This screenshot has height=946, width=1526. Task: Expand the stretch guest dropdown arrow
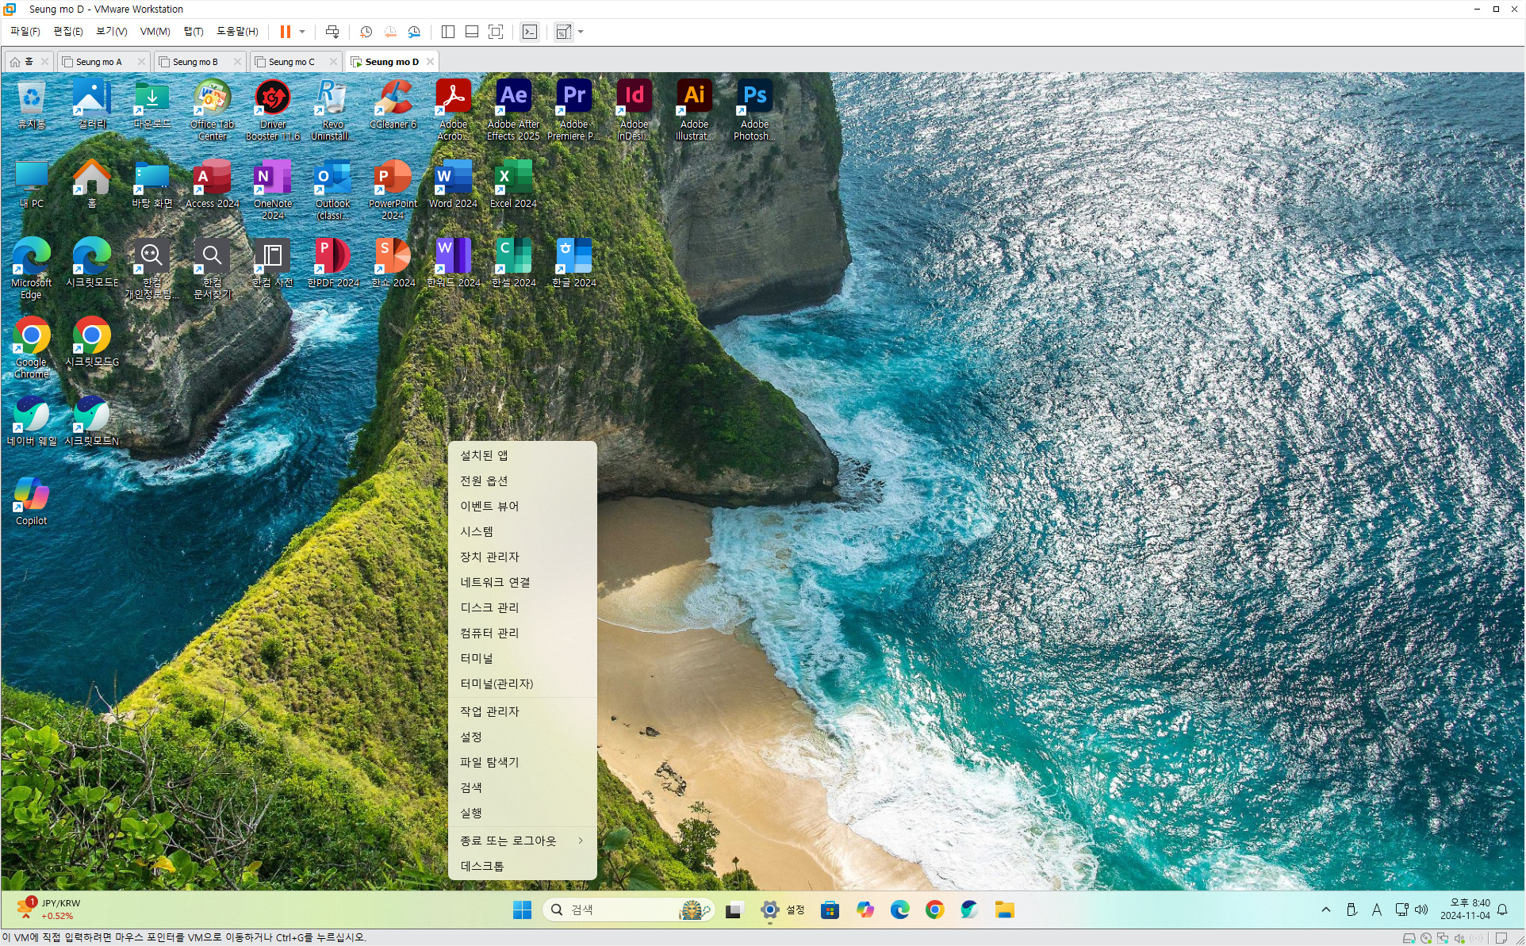581,32
